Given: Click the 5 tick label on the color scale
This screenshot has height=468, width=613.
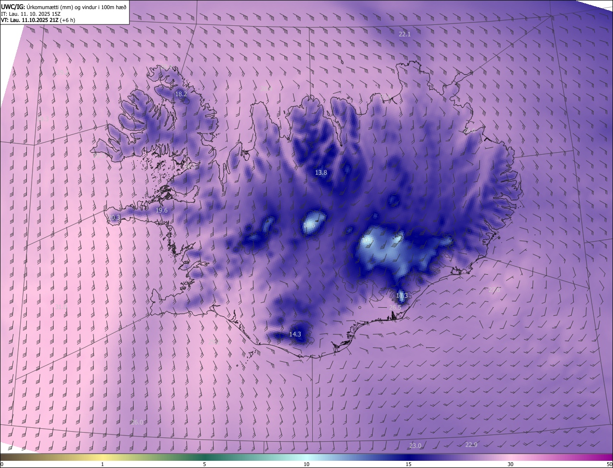Looking at the screenshot, I should [204, 465].
